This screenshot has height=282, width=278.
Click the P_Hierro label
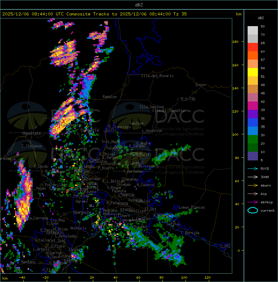(106, 168)
